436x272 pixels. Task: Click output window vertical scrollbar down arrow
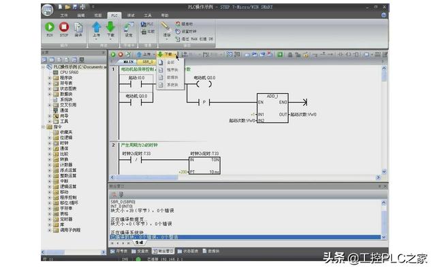[384, 237]
